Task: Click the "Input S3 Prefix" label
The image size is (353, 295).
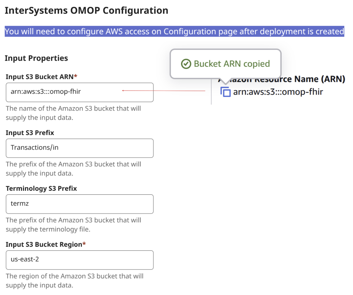Action: point(30,133)
